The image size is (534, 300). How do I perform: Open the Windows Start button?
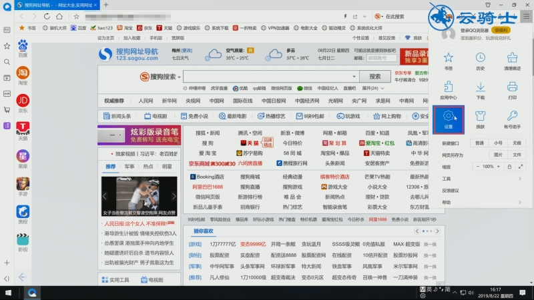click(x=8, y=293)
